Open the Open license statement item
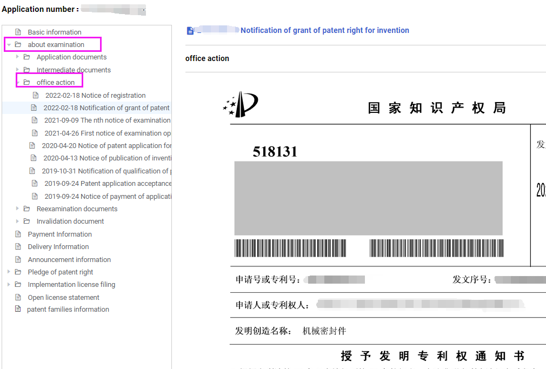 [x=63, y=298]
